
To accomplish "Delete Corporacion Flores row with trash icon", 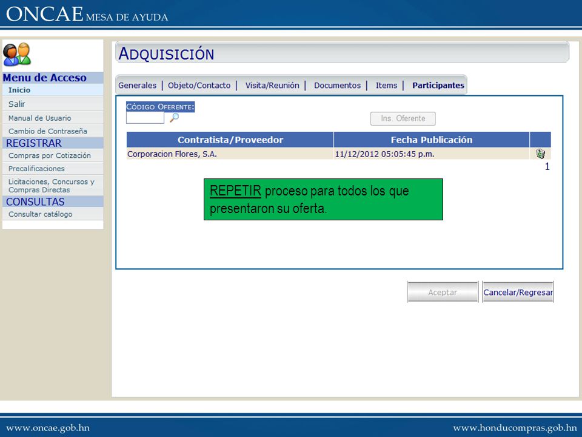I will (540, 154).
